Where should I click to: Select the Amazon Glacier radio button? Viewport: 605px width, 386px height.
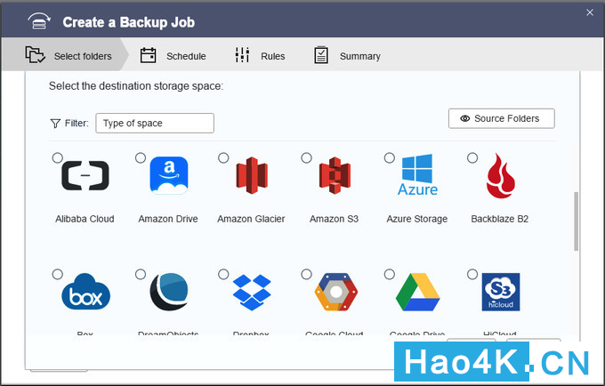pos(223,157)
